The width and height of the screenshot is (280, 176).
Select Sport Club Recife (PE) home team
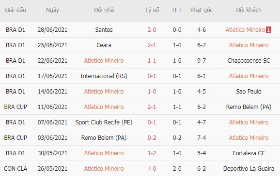click(x=104, y=122)
